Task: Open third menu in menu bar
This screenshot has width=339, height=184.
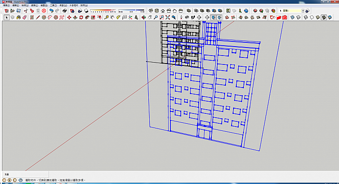Action: pyautogui.click(x=25, y=5)
